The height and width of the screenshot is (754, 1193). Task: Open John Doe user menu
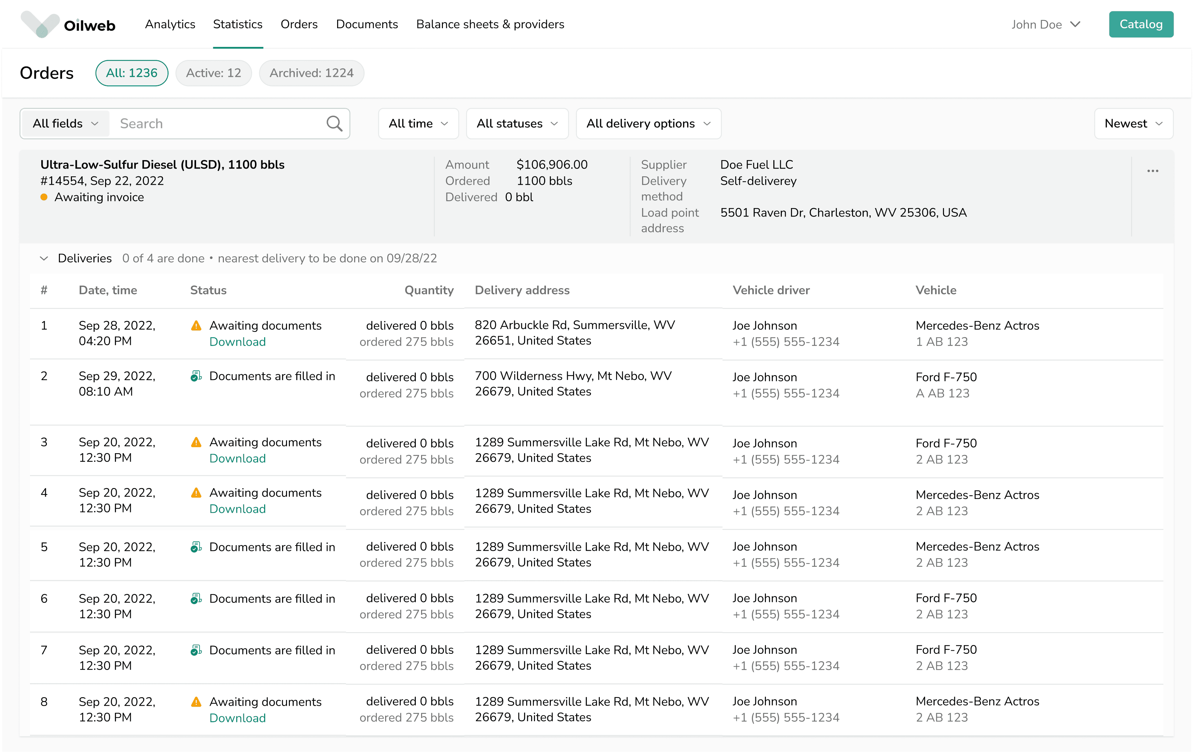pyautogui.click(x=1045, y=24)
